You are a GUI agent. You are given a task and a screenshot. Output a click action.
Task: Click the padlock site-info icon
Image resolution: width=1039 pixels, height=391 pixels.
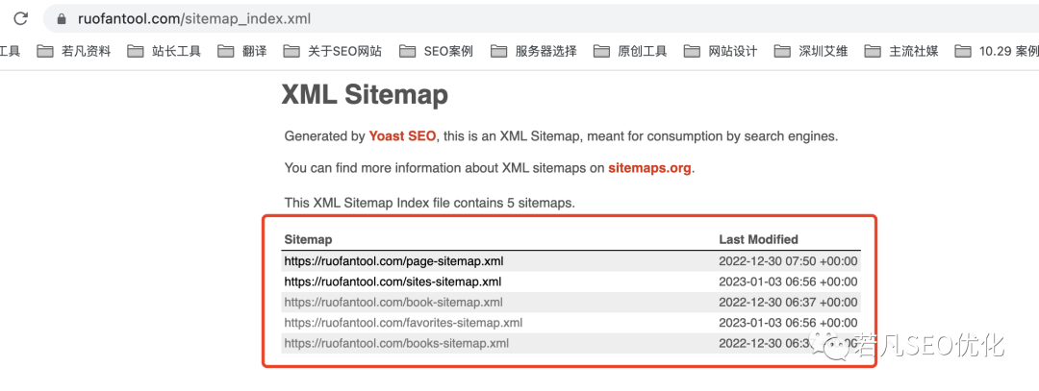coord(63,19)
